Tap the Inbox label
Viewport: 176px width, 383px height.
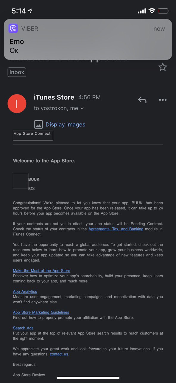click(17, 72)
